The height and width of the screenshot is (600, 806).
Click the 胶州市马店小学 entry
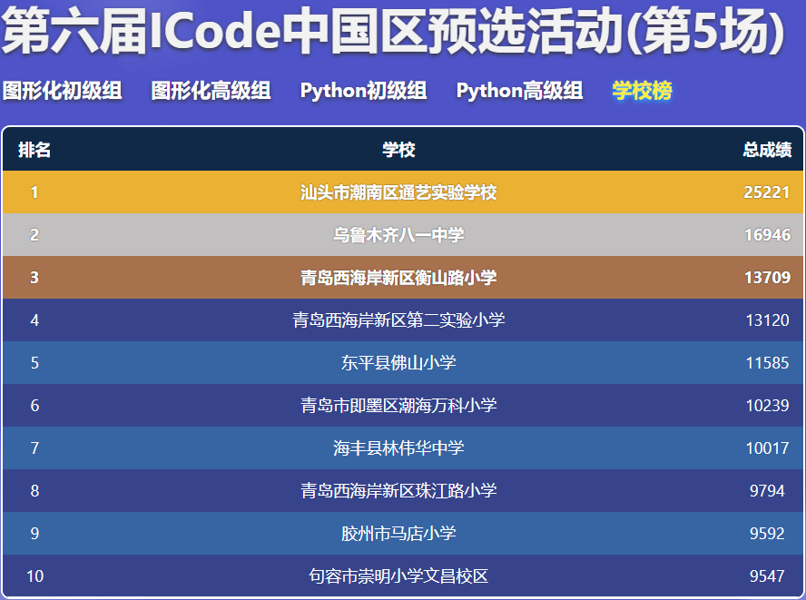[x=401, y=533]
